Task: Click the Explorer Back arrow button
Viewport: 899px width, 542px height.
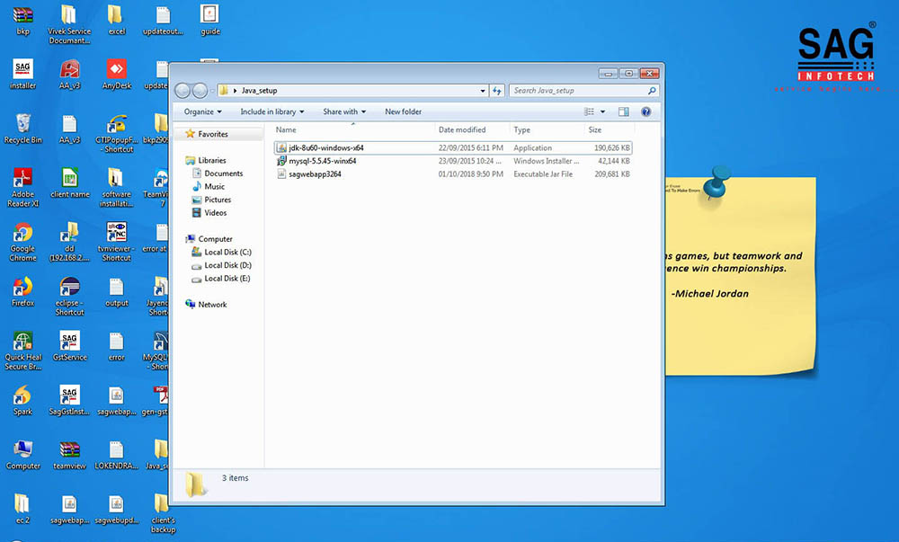Action: (x=182, y=91)
